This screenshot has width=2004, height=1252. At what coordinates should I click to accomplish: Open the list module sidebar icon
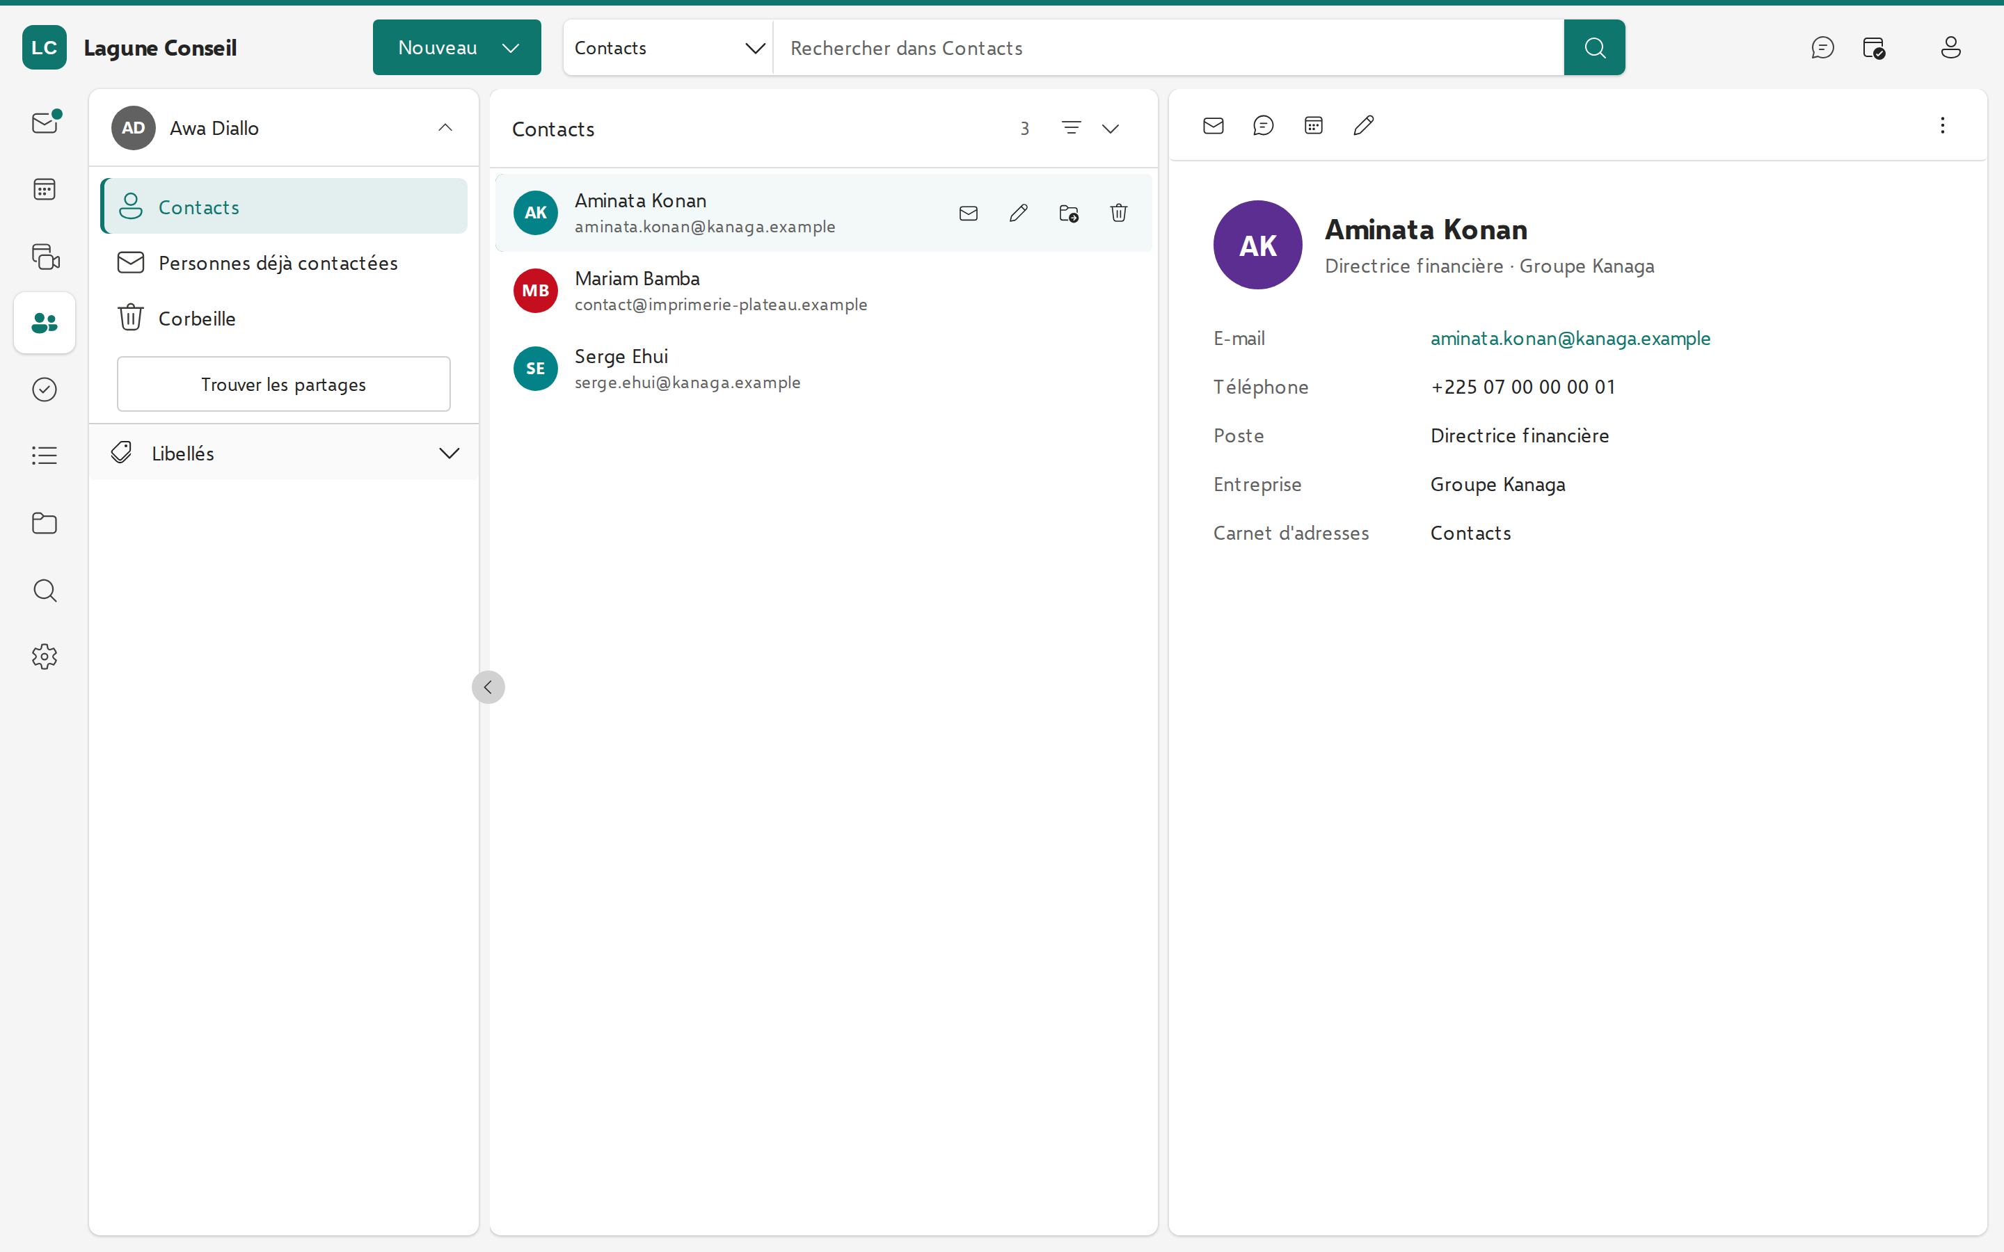coord(45,456)
